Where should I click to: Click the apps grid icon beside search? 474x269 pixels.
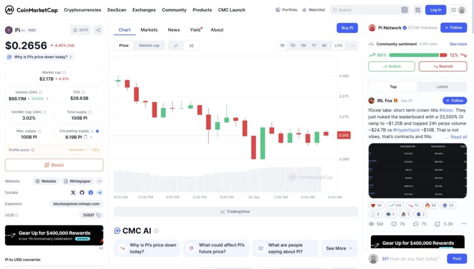click(418, 10)
